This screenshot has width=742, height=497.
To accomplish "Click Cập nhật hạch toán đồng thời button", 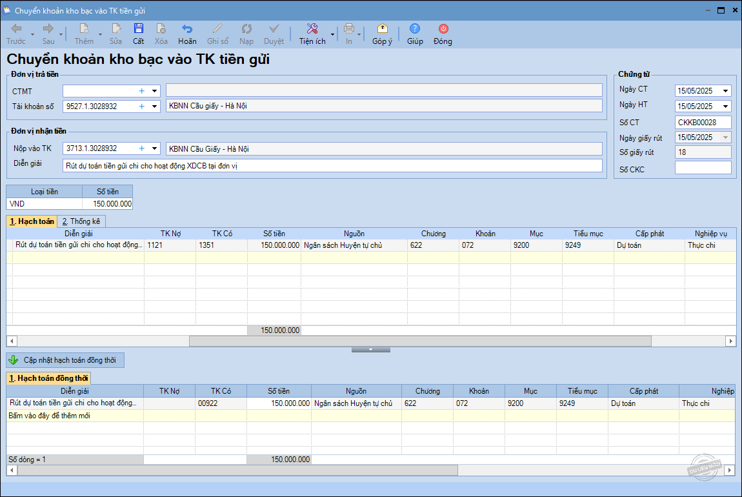I will [65, 360].
